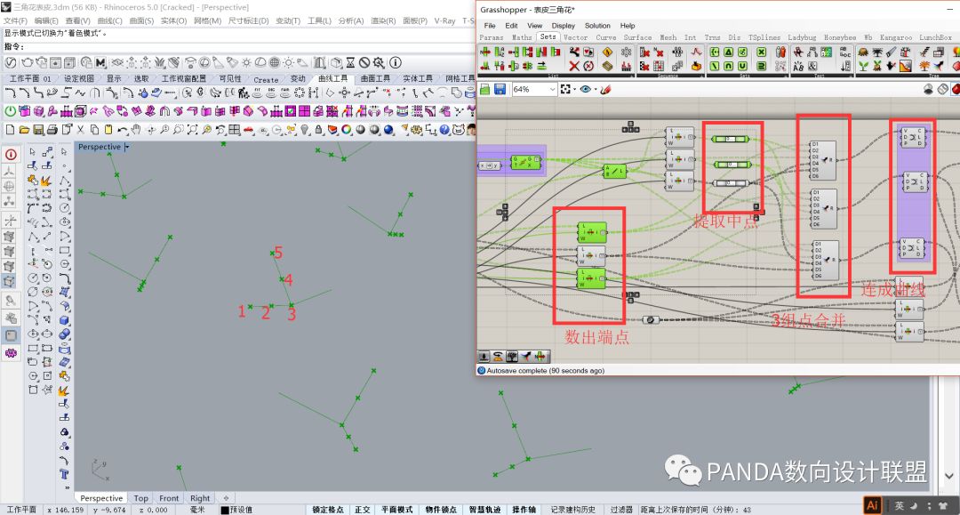Toggle 操作轴 gumball in status bar
Image resolution: width=960 pixels, height=515 pixels.
pyautogui.click(x=524, y=510)
